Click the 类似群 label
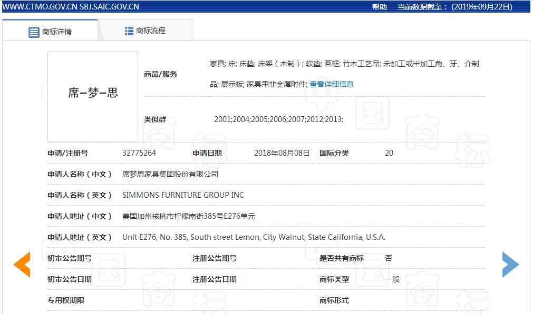This screenshot has height=314, width=533. tap(155, 119)
